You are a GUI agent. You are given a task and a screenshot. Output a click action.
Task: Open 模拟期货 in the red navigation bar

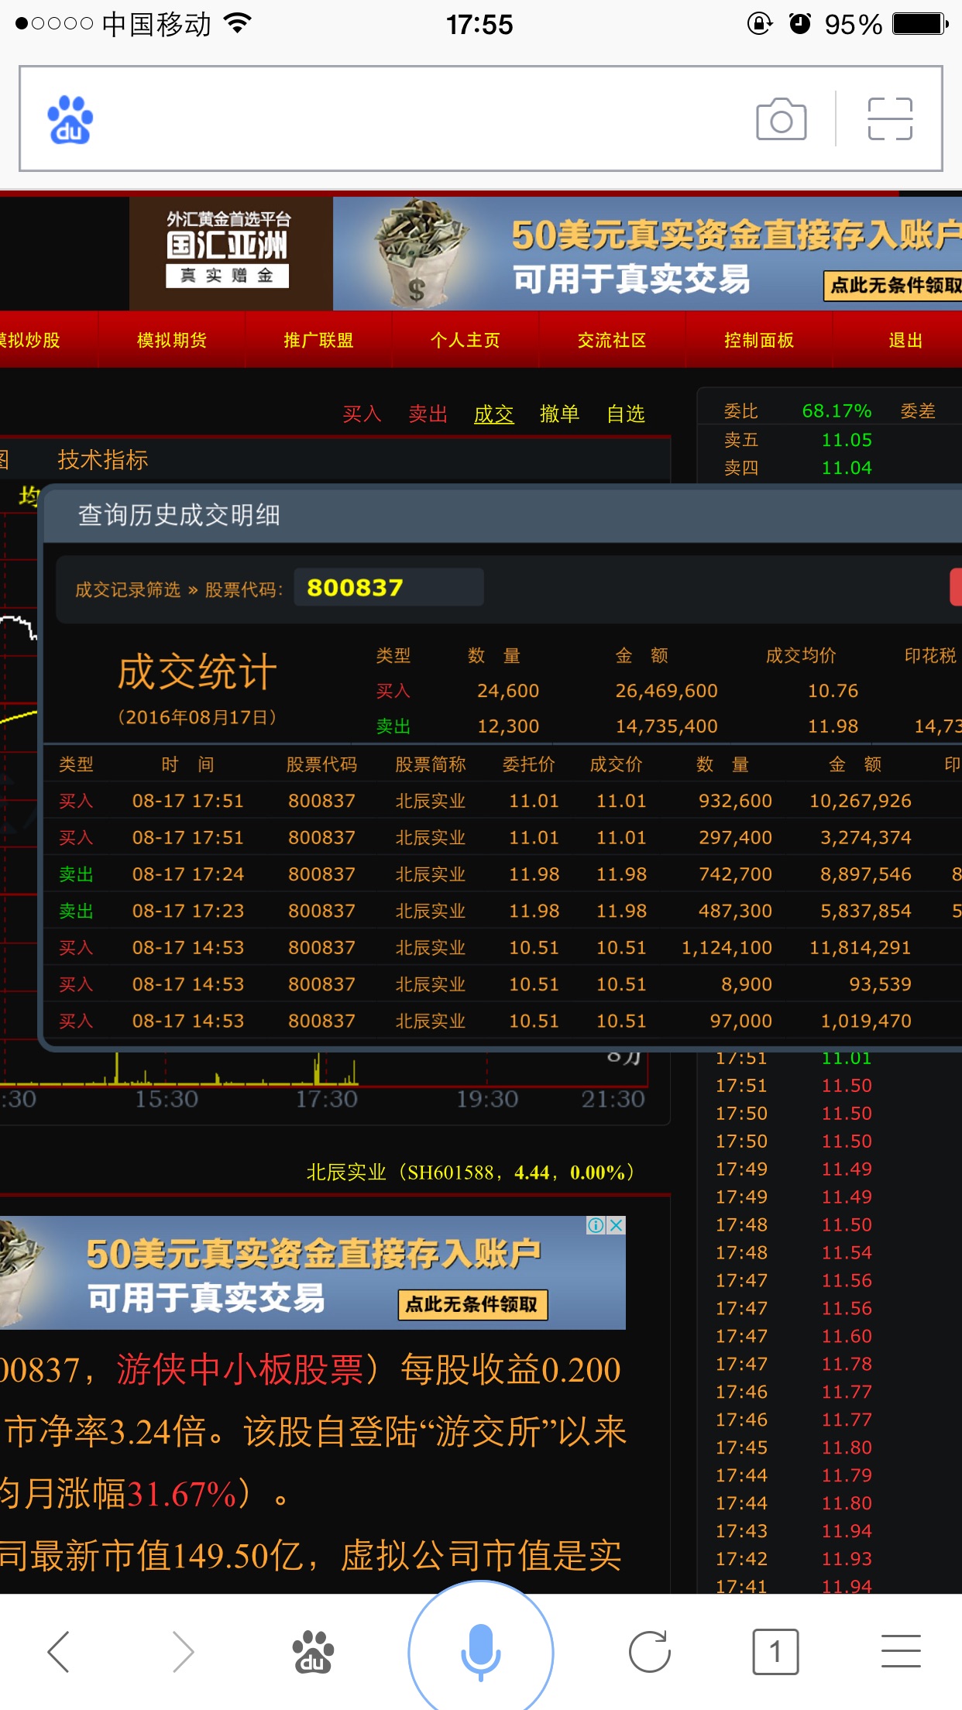[171, 340]
